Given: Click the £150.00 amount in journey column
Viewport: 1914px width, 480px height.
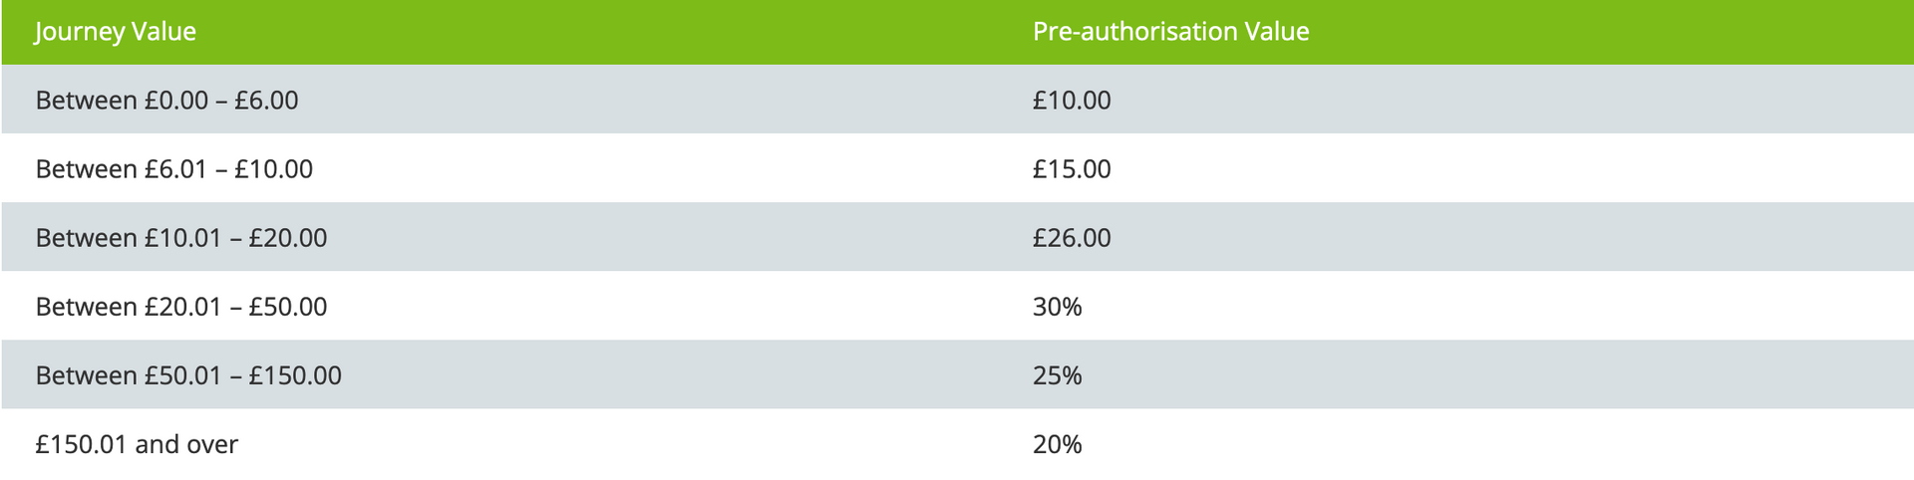Looking at the screenshot, I should (295, 374).
